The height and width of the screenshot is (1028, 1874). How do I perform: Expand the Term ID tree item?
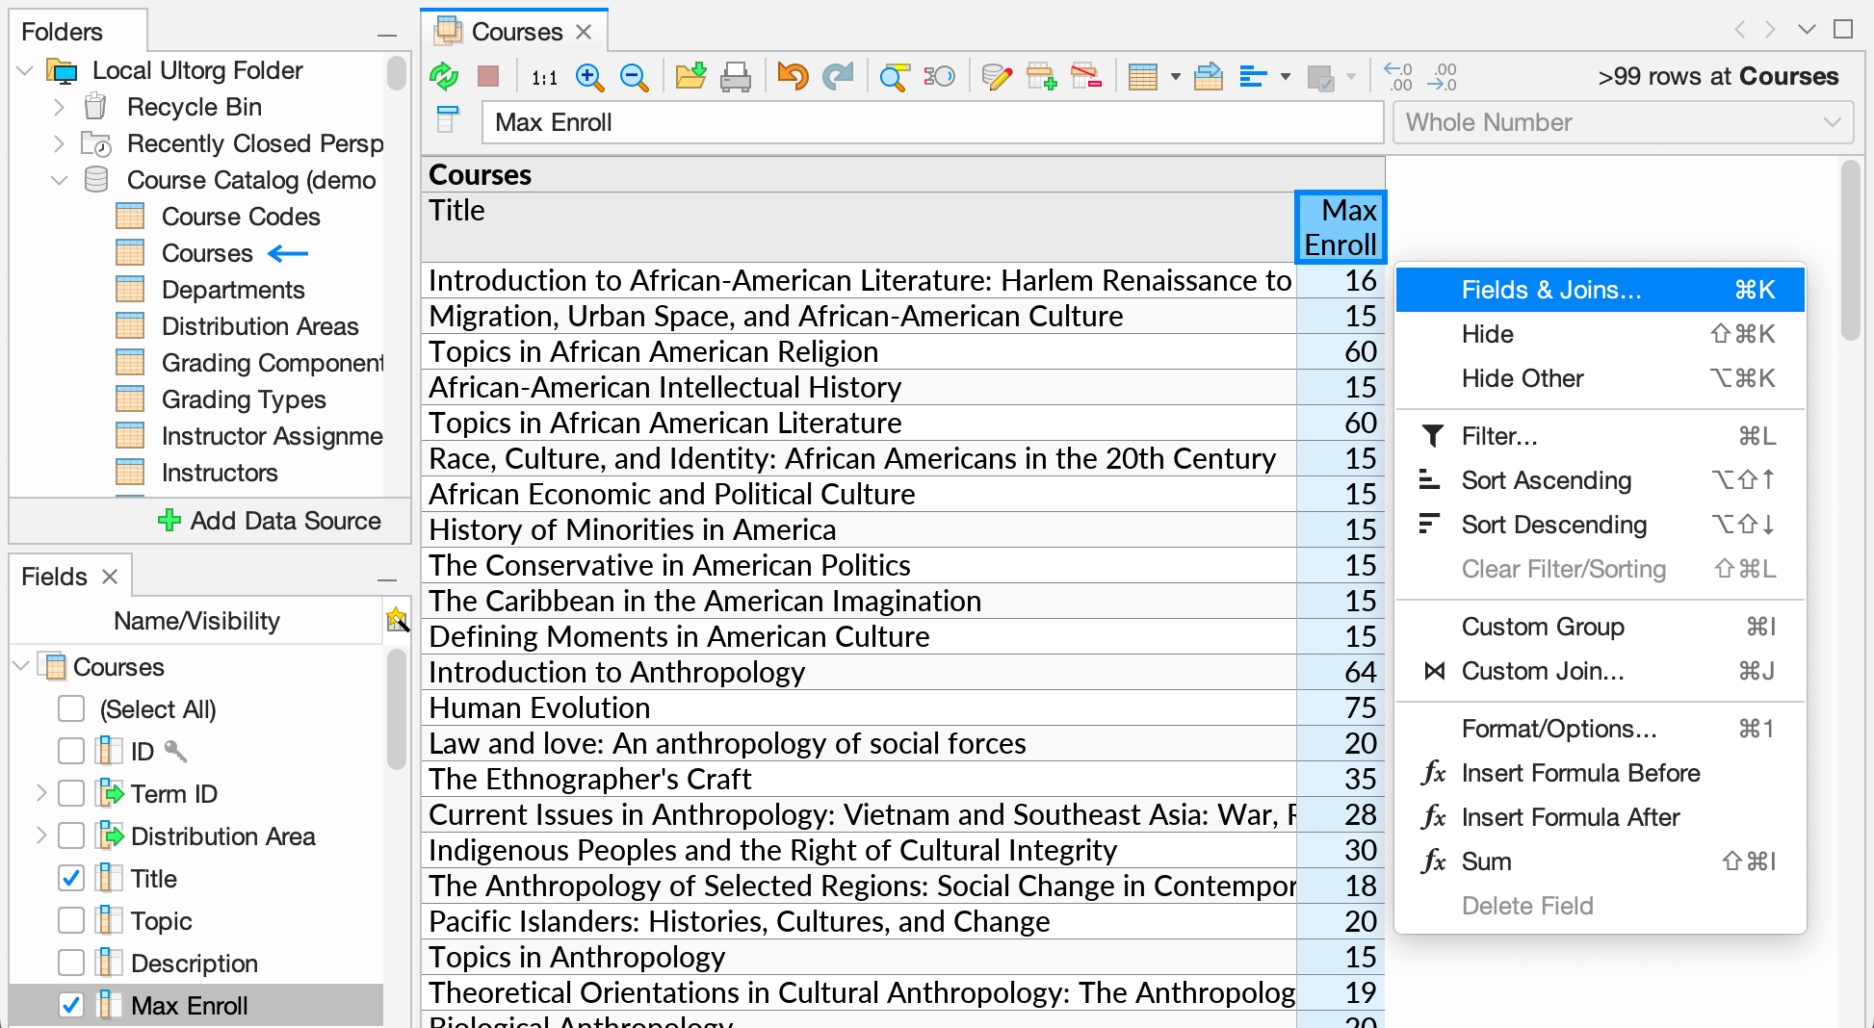tap(40, 793)
